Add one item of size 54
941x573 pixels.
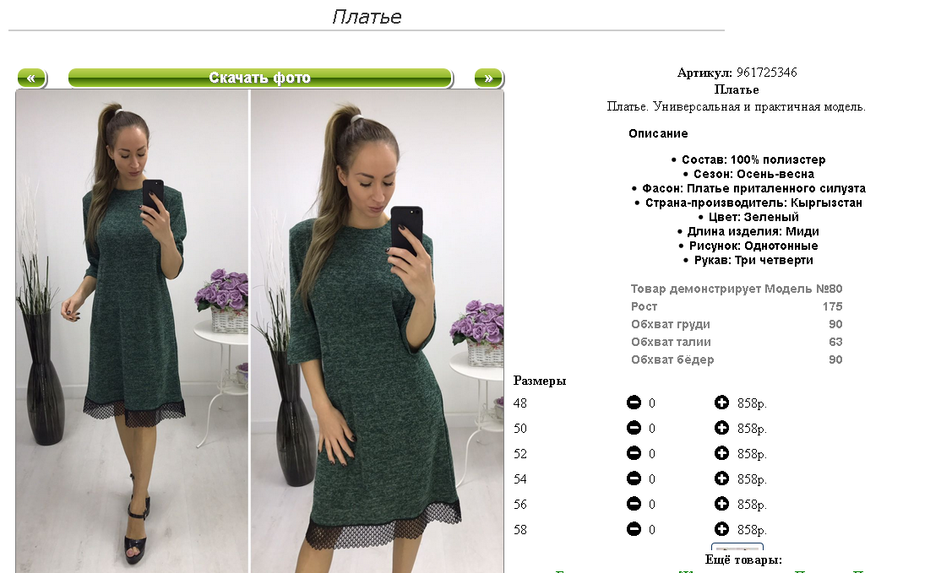pos(721,478)
